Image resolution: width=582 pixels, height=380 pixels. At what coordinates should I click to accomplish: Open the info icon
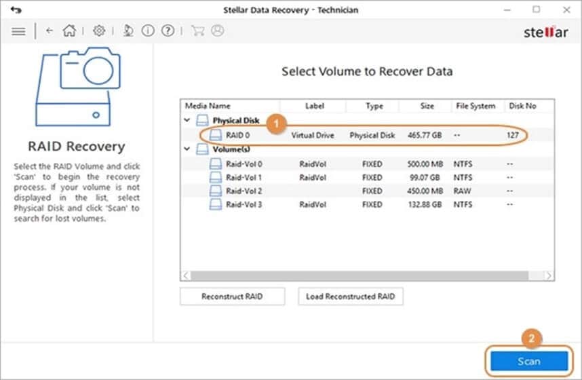(x=148, y=31)
